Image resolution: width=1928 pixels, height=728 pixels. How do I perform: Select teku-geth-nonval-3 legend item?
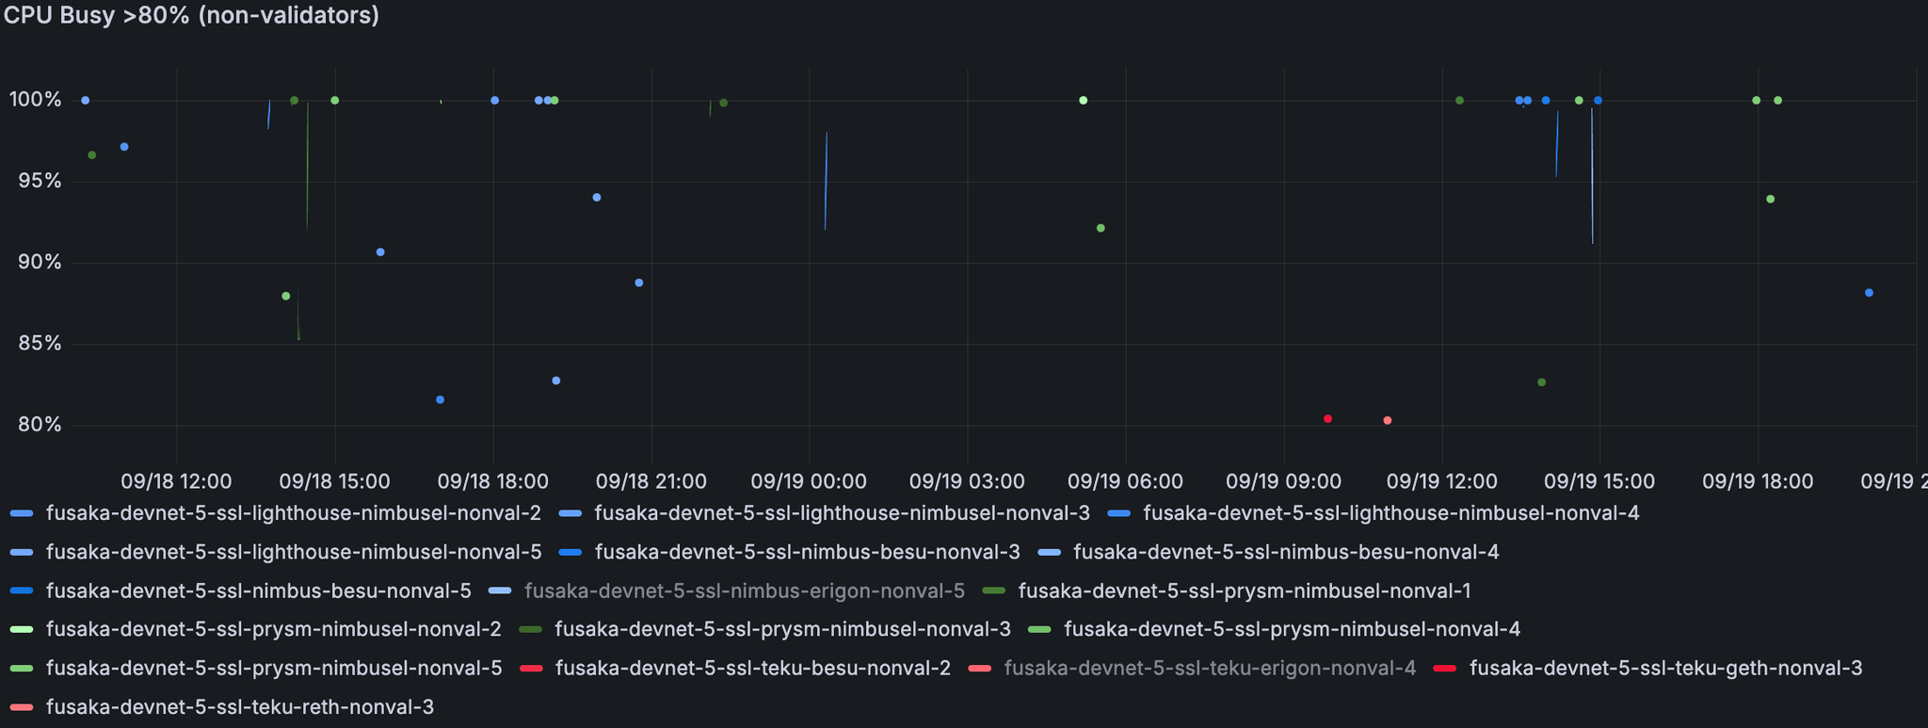point(1665,668)
